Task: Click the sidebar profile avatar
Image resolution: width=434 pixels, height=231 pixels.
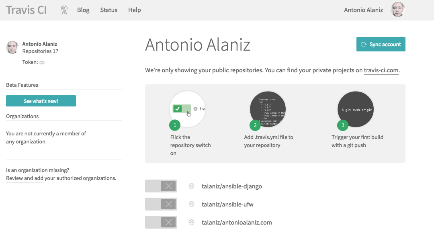Action: click(12, 47)
